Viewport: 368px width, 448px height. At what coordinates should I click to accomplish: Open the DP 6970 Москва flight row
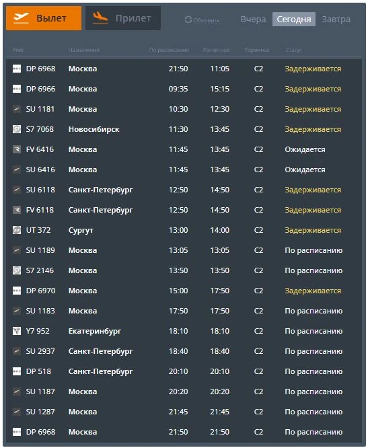click(x=184, y=291)
